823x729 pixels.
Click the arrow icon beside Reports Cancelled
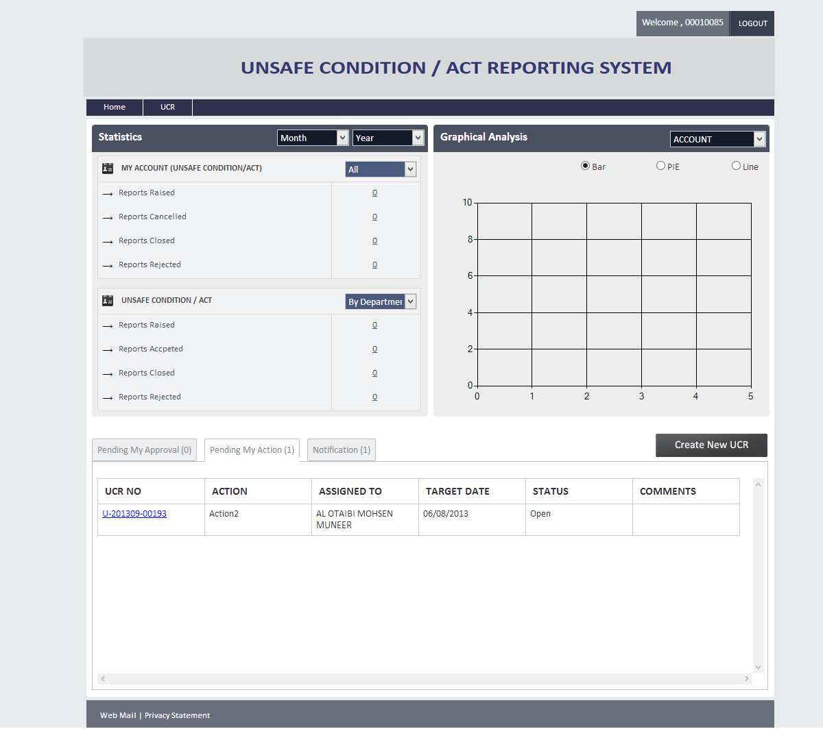click(108, 218)
